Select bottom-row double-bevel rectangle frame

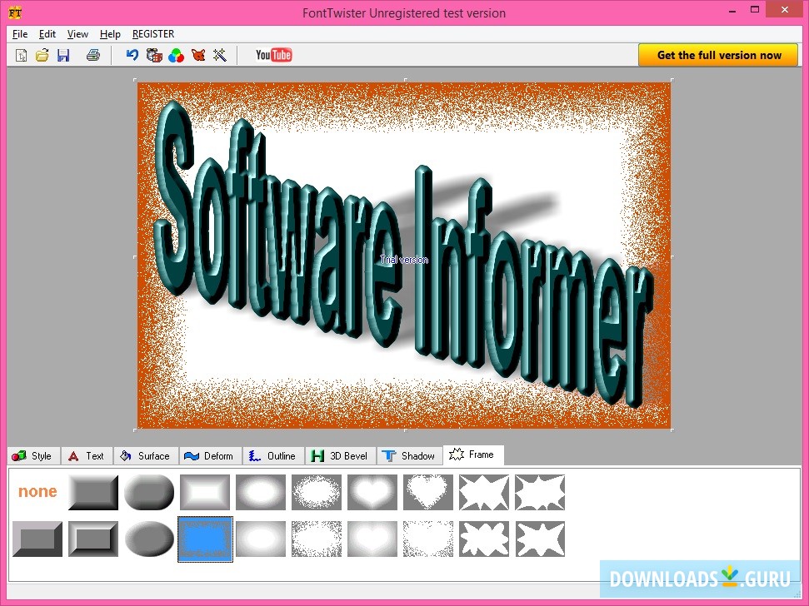tap(93, 539)
